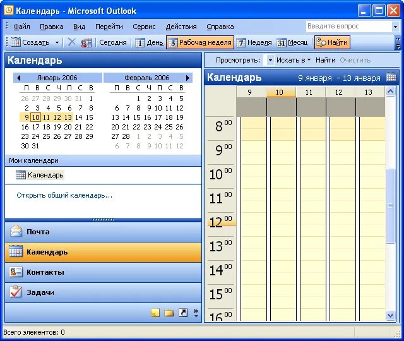Select February 16 in the mini calendar
404x341 pixels.
click(x=147, y=117)
